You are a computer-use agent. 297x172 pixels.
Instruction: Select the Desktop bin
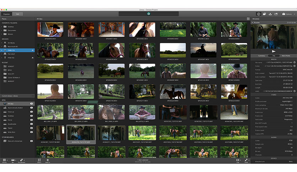pos(17,116)
